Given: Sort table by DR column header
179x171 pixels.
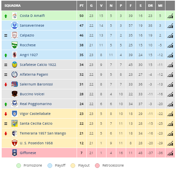Looking at the screenshot, I should [x=150, y=5].
